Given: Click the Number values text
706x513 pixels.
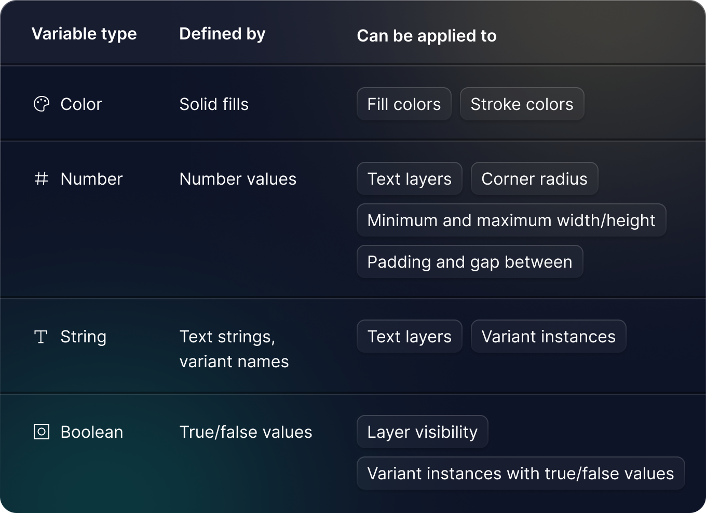Looking at the screenshot, I should point(238,179).
